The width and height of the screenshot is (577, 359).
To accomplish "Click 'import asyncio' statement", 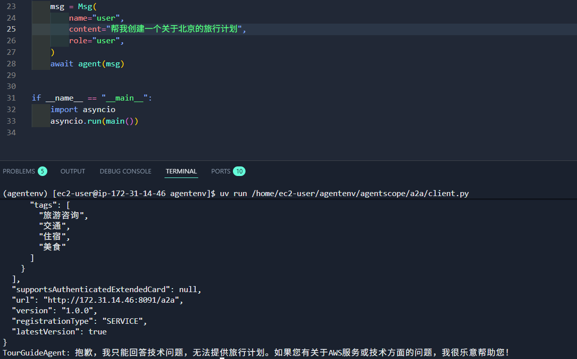I will [83, 110].
